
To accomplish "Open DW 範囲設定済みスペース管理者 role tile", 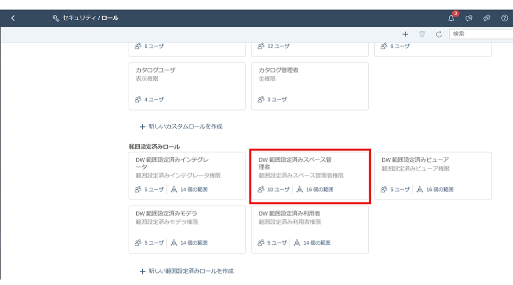I will point(310,170).
